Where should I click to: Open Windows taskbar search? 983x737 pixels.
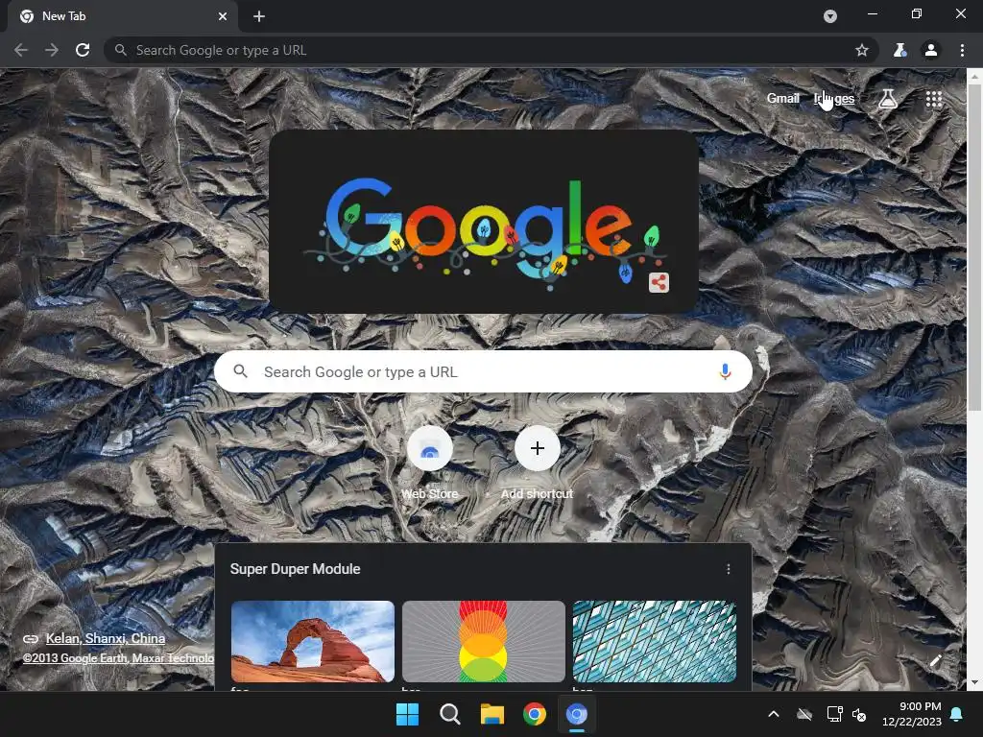click(x=450, y=714)
